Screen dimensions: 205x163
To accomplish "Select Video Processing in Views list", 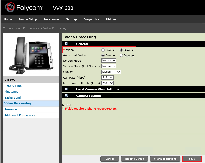I will [31, 103].
